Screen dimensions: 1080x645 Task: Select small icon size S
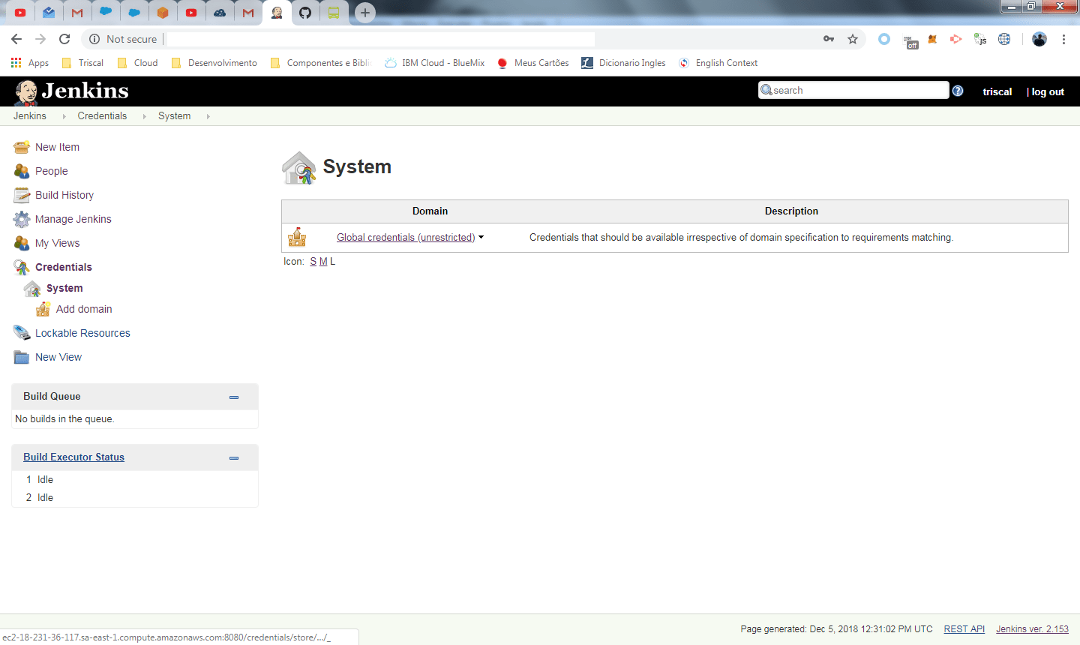pyautogui.click(x=313, y=261)
